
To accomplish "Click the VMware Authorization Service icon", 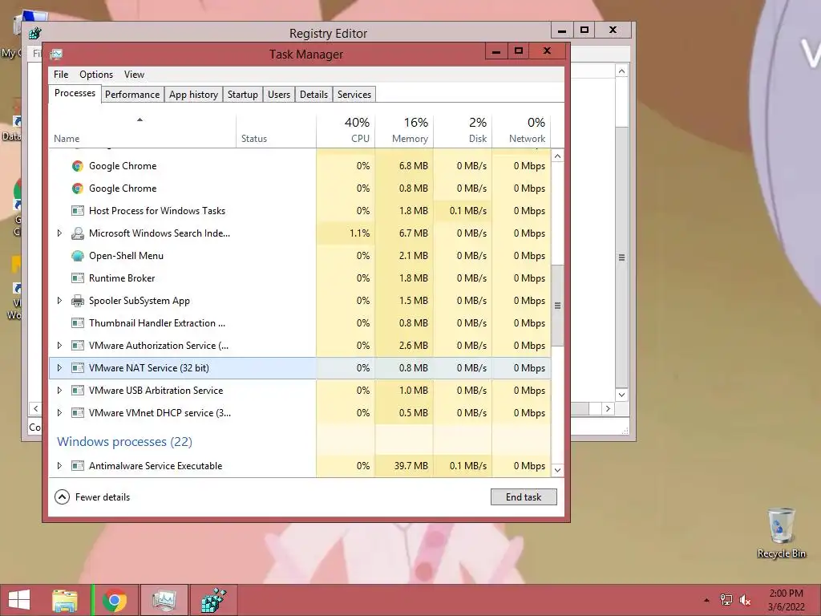I will pyautogui.click(x=78, y=346).
